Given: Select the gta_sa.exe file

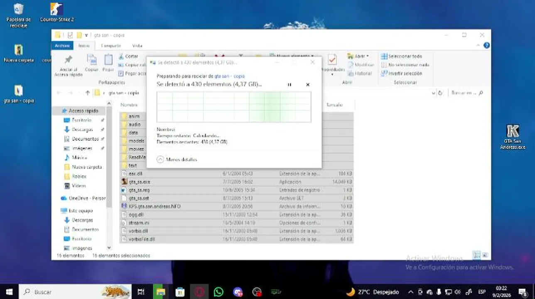Looking at the screenshot, I should [236, 182].
